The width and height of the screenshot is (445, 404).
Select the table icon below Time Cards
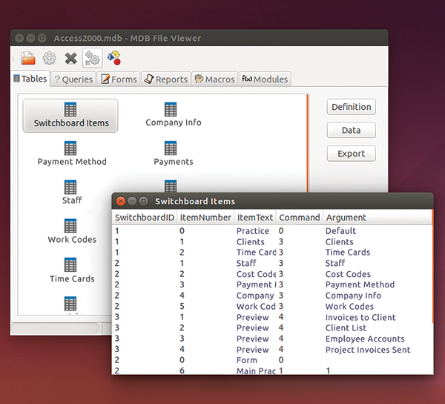(70, 304)
